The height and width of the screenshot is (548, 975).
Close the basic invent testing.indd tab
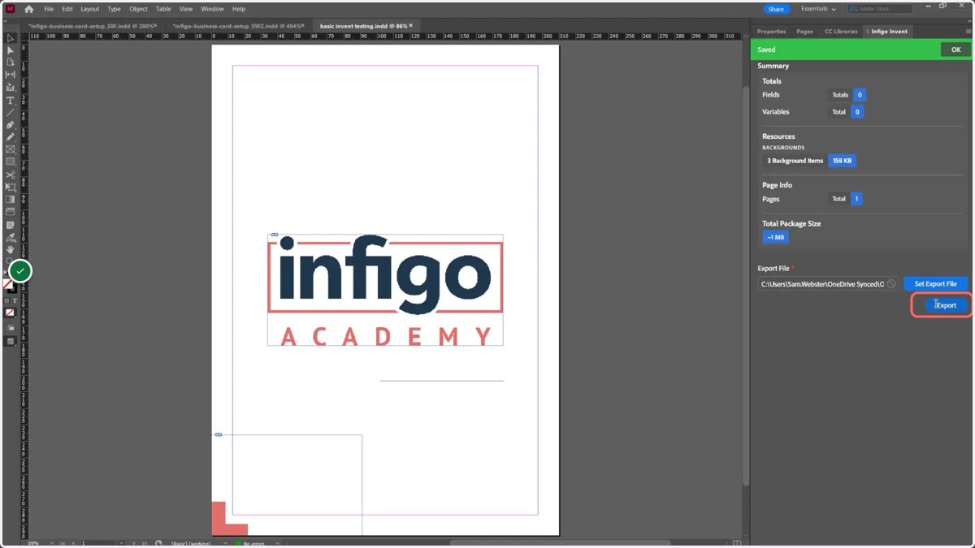coord(411,26)
